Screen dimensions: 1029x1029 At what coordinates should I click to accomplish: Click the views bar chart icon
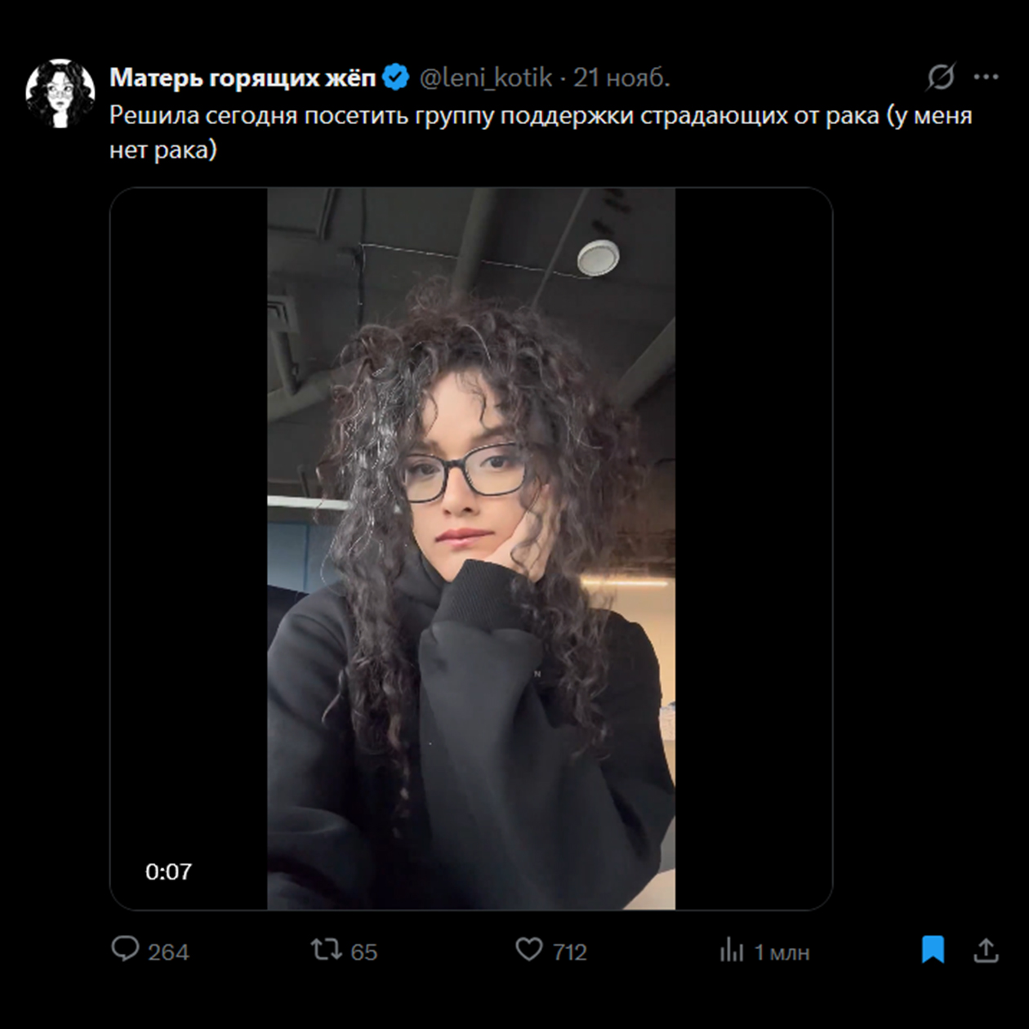click(731, 950)
